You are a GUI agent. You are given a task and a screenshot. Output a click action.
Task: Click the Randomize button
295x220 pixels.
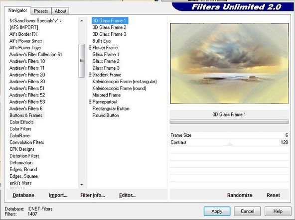tap(240, 195)
